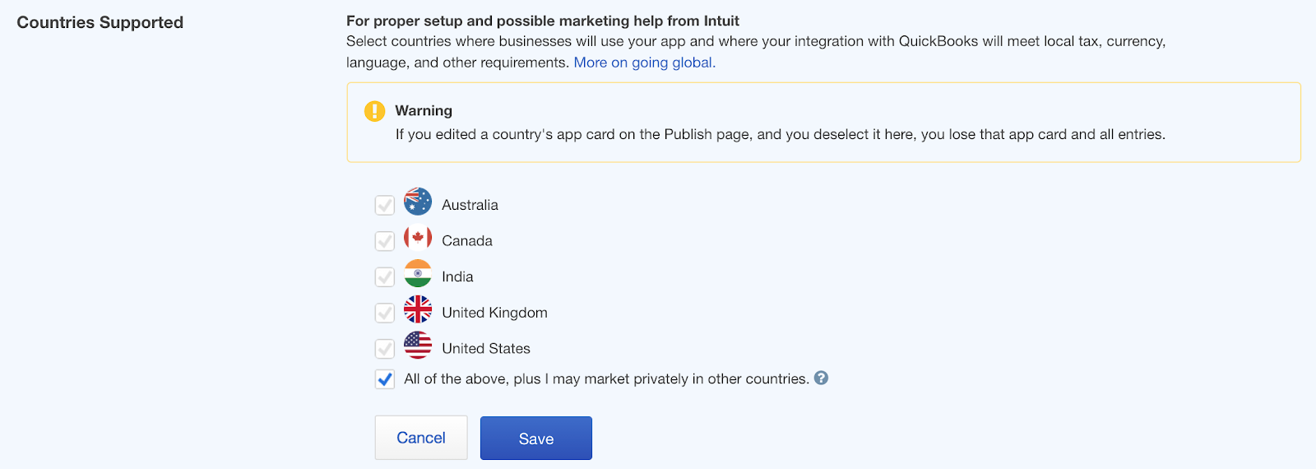
Task: Click the Canada flag icon
Action: point(418,238)
